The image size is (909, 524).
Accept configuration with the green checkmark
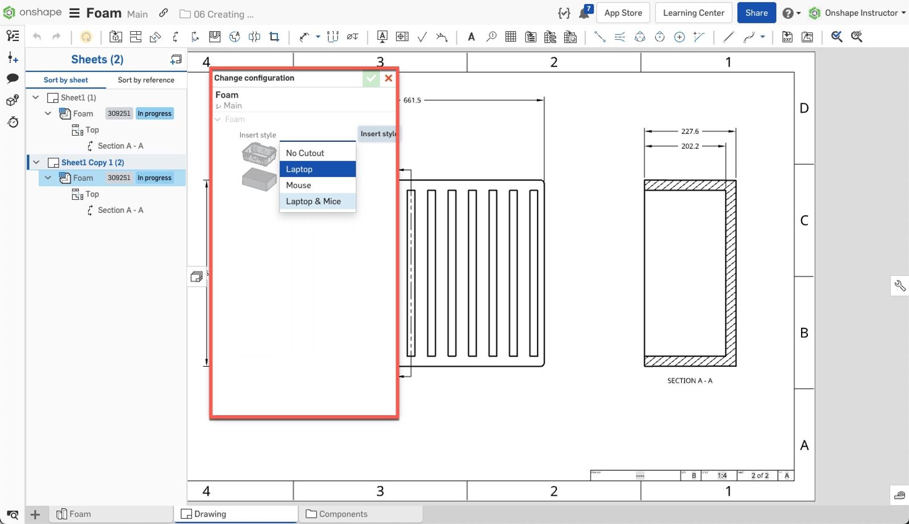371,78
